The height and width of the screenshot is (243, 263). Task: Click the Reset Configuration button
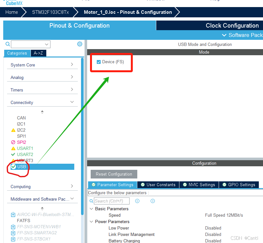[114, 174]
